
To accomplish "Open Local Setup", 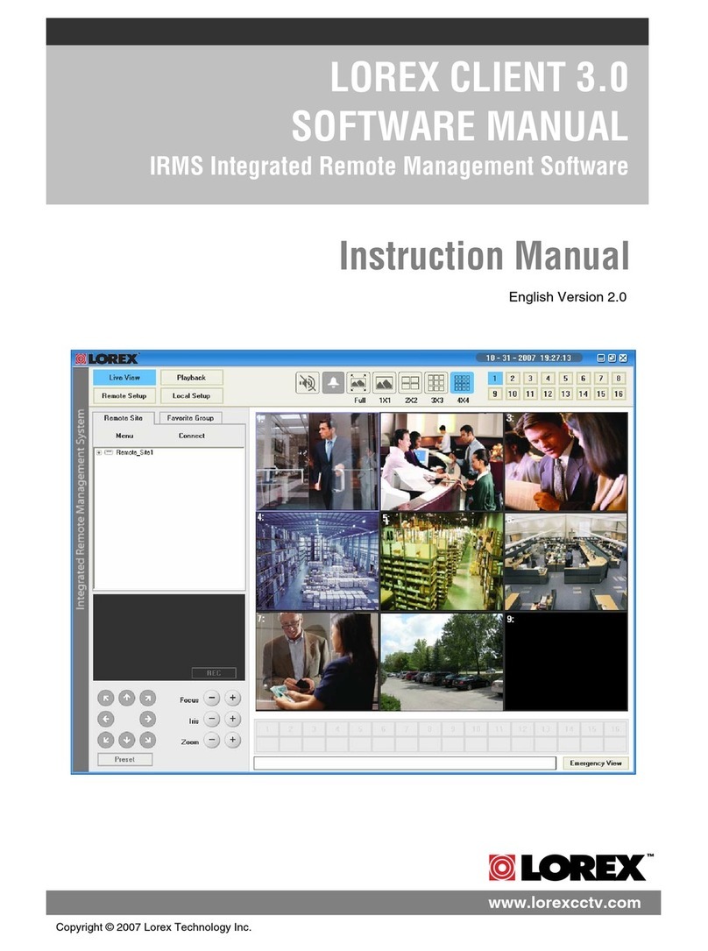I will (x=192, y=395).
